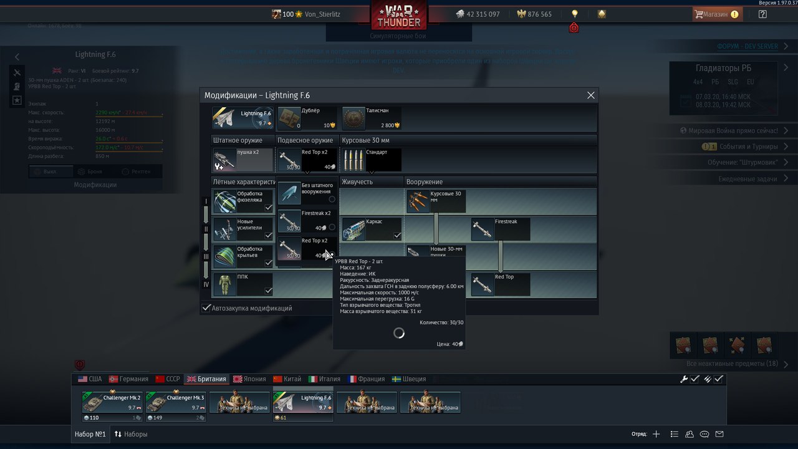Open the squad invite plus icon

[x=656, y=434]
